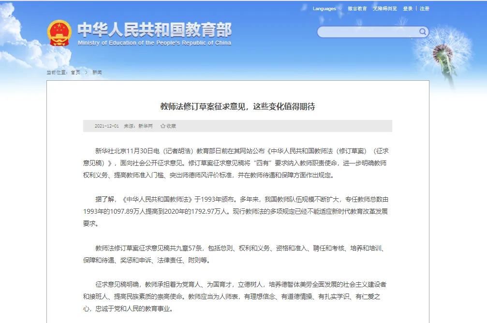This screenshot has height=323, width=487.
Task: Click the search magnifier icon
Action: coord(423,32)
